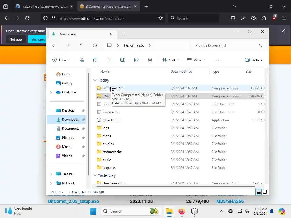Click the Copy icon in Explorer toolbar

pyautogui.click(x=95, y=60)
